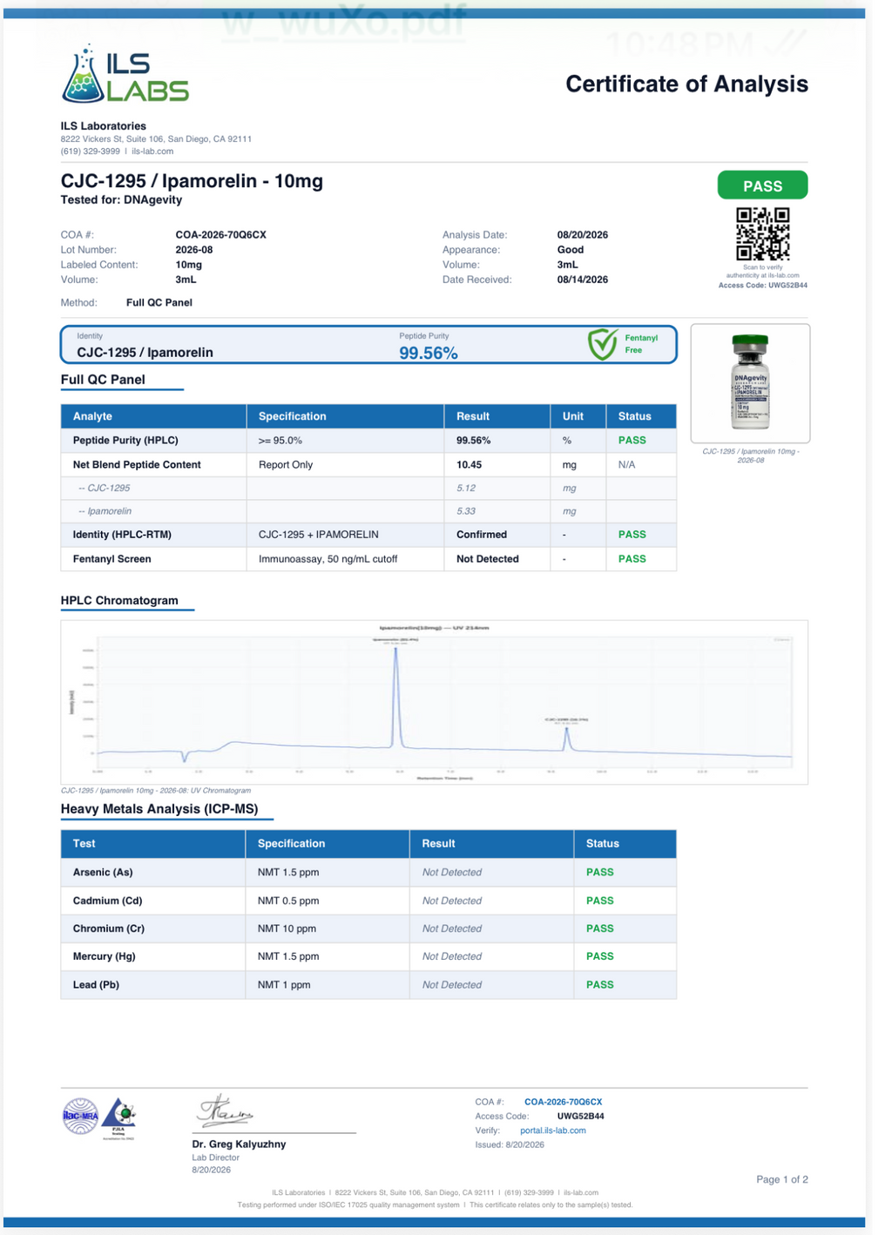Select the Date Received '08/14/2026'
Viewport: 892px width, 1235px height.
(x=583, y=280)
